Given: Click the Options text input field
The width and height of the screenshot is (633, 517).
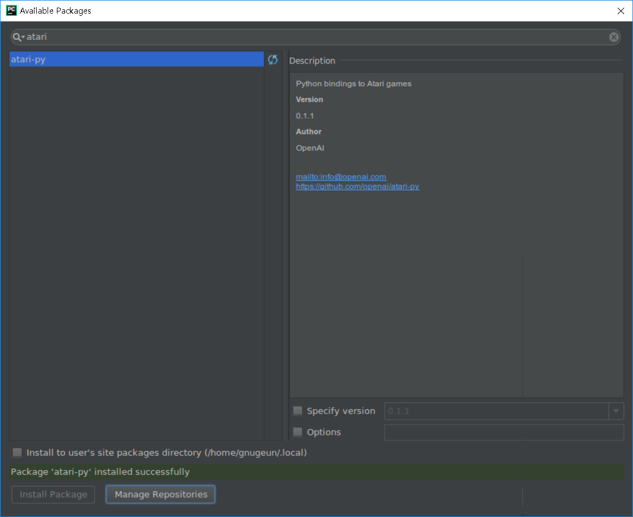Looking at the screenshot, I should click(x=504, y=432).
